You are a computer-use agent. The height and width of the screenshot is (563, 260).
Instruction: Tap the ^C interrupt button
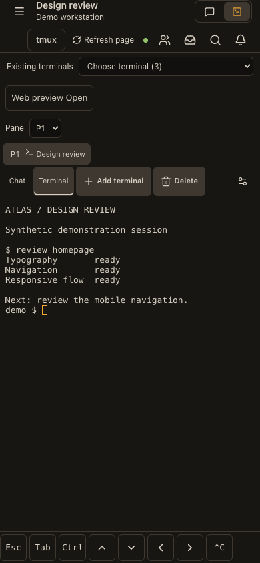219,548
